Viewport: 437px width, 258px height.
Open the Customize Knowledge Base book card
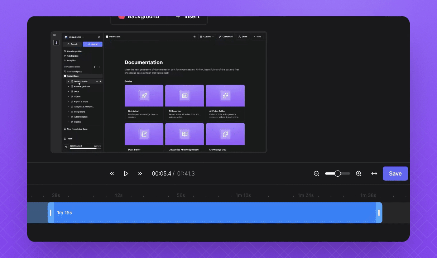click(x=184, y=138)
